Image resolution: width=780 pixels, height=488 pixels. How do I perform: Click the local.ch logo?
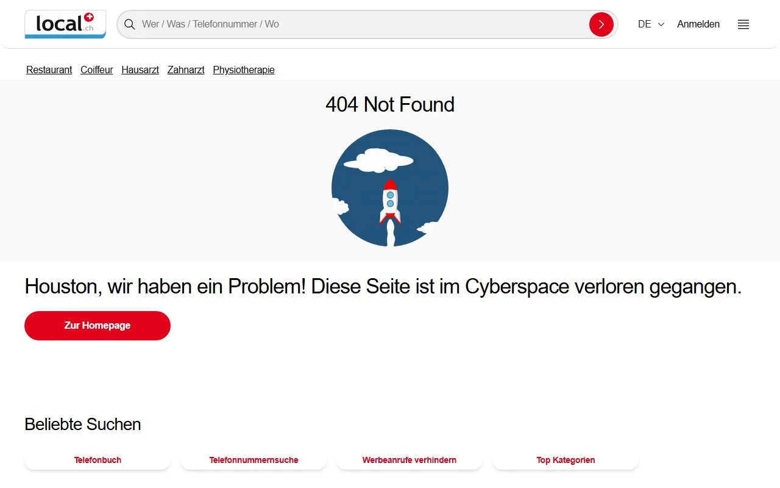click(65, 24)
